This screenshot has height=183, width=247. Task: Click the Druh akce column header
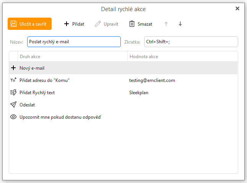click(x=73, y=57)
